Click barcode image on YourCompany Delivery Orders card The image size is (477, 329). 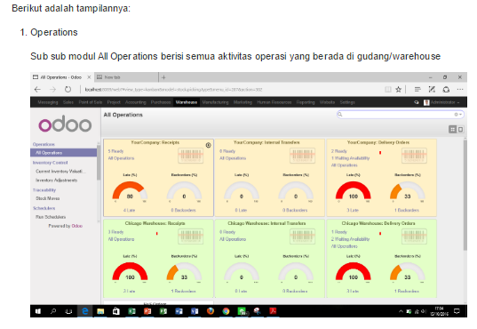414,156
